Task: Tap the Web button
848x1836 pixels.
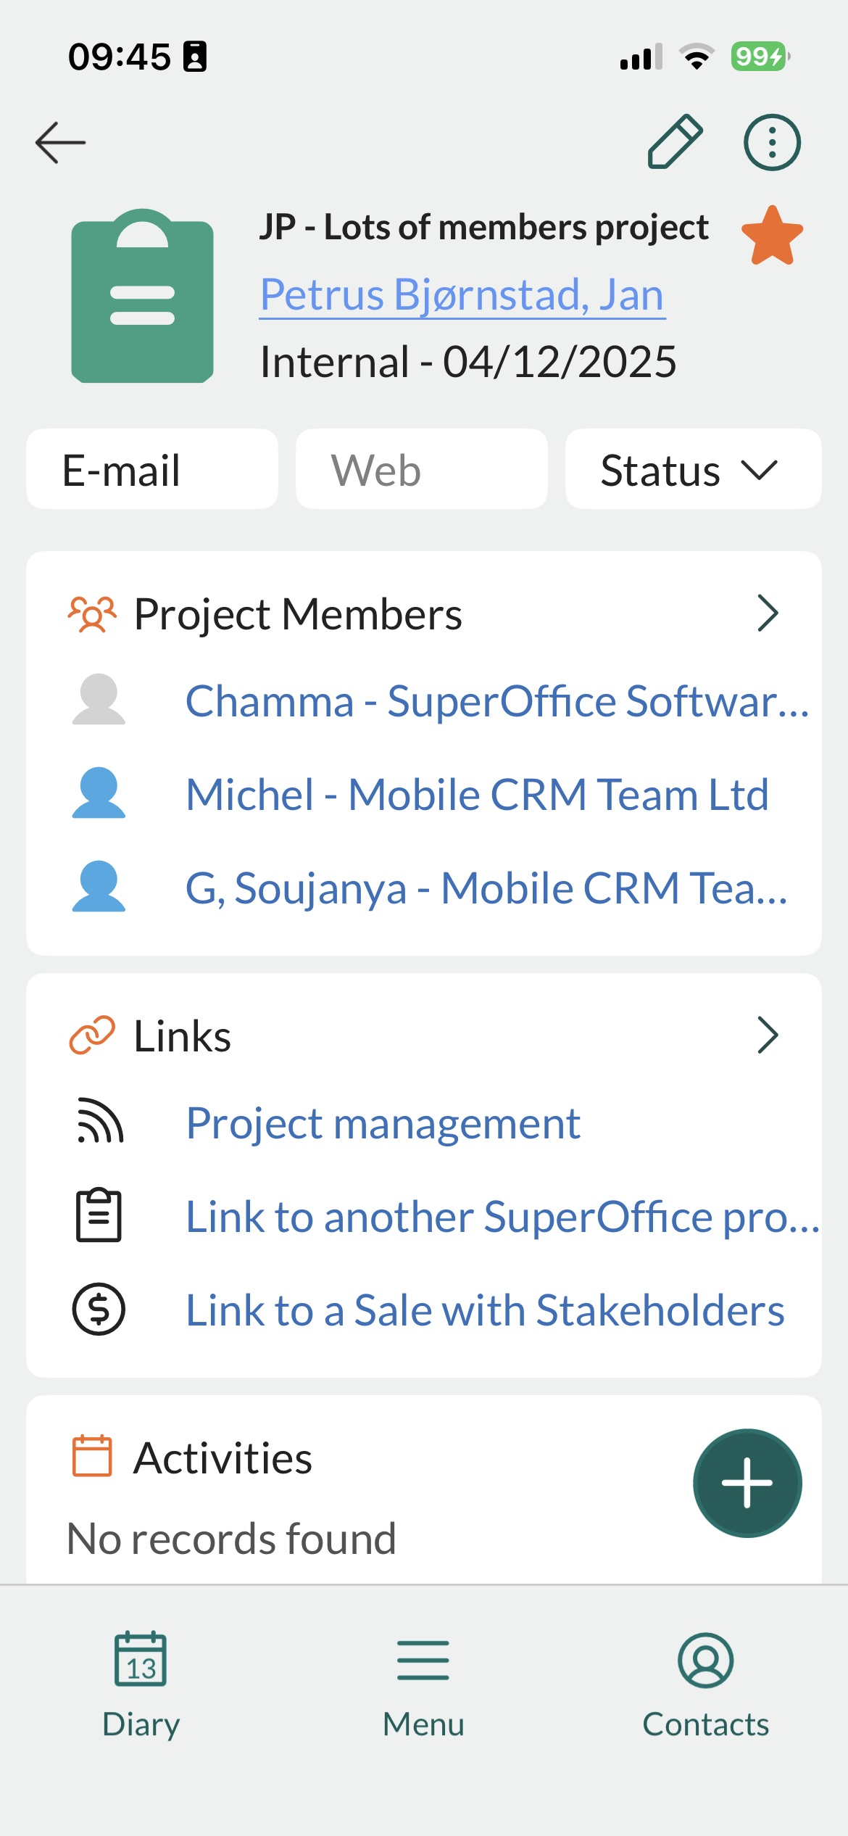Action: click(421, 469)
